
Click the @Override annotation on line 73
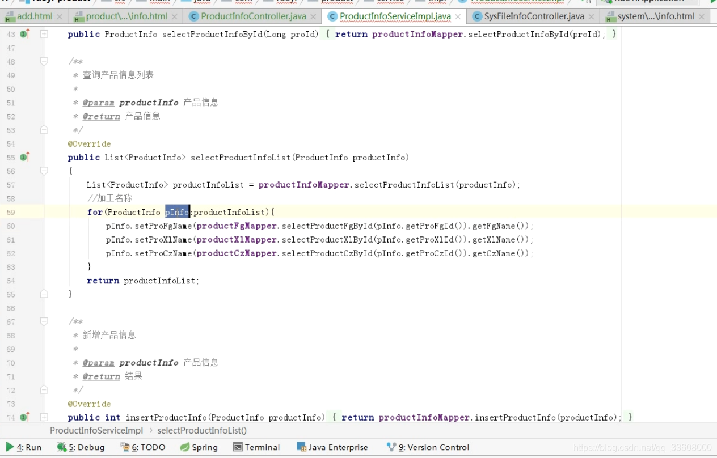tap(90, 404)
